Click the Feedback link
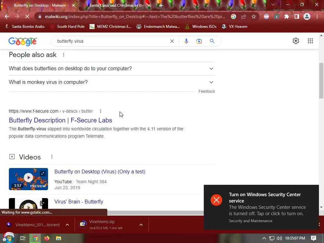324x243 pixels. [207, 91]
